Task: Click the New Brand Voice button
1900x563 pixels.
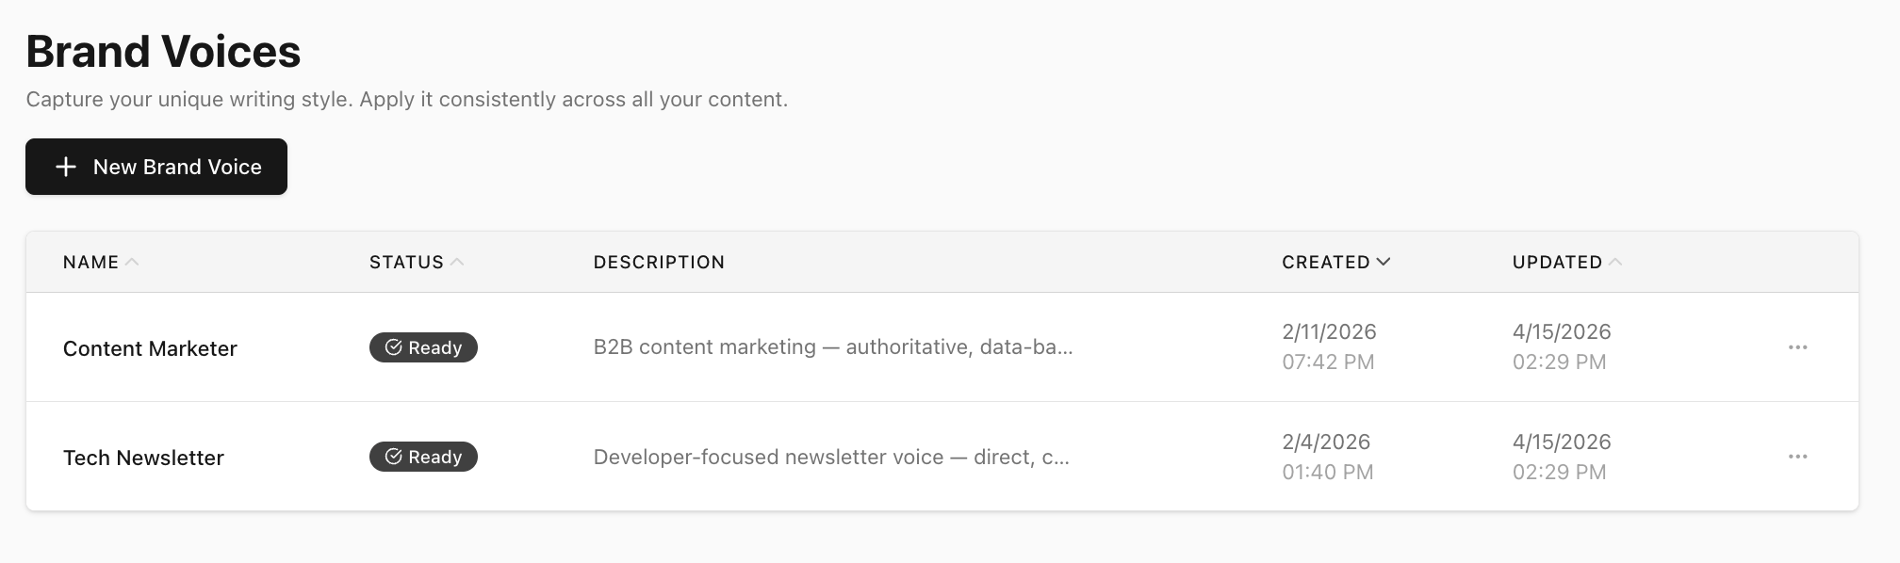Action: [x=156, y=167]
